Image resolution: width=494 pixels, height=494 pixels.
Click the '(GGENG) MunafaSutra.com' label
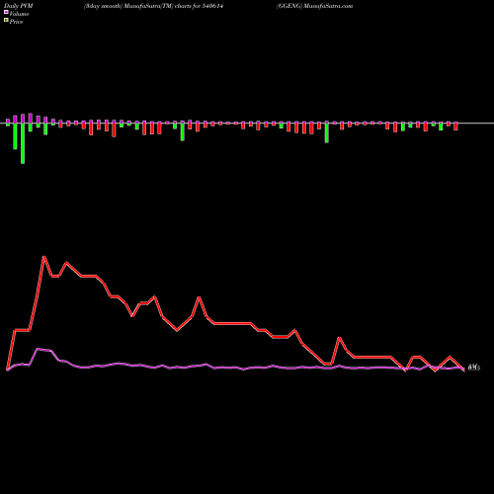(315, 6)
